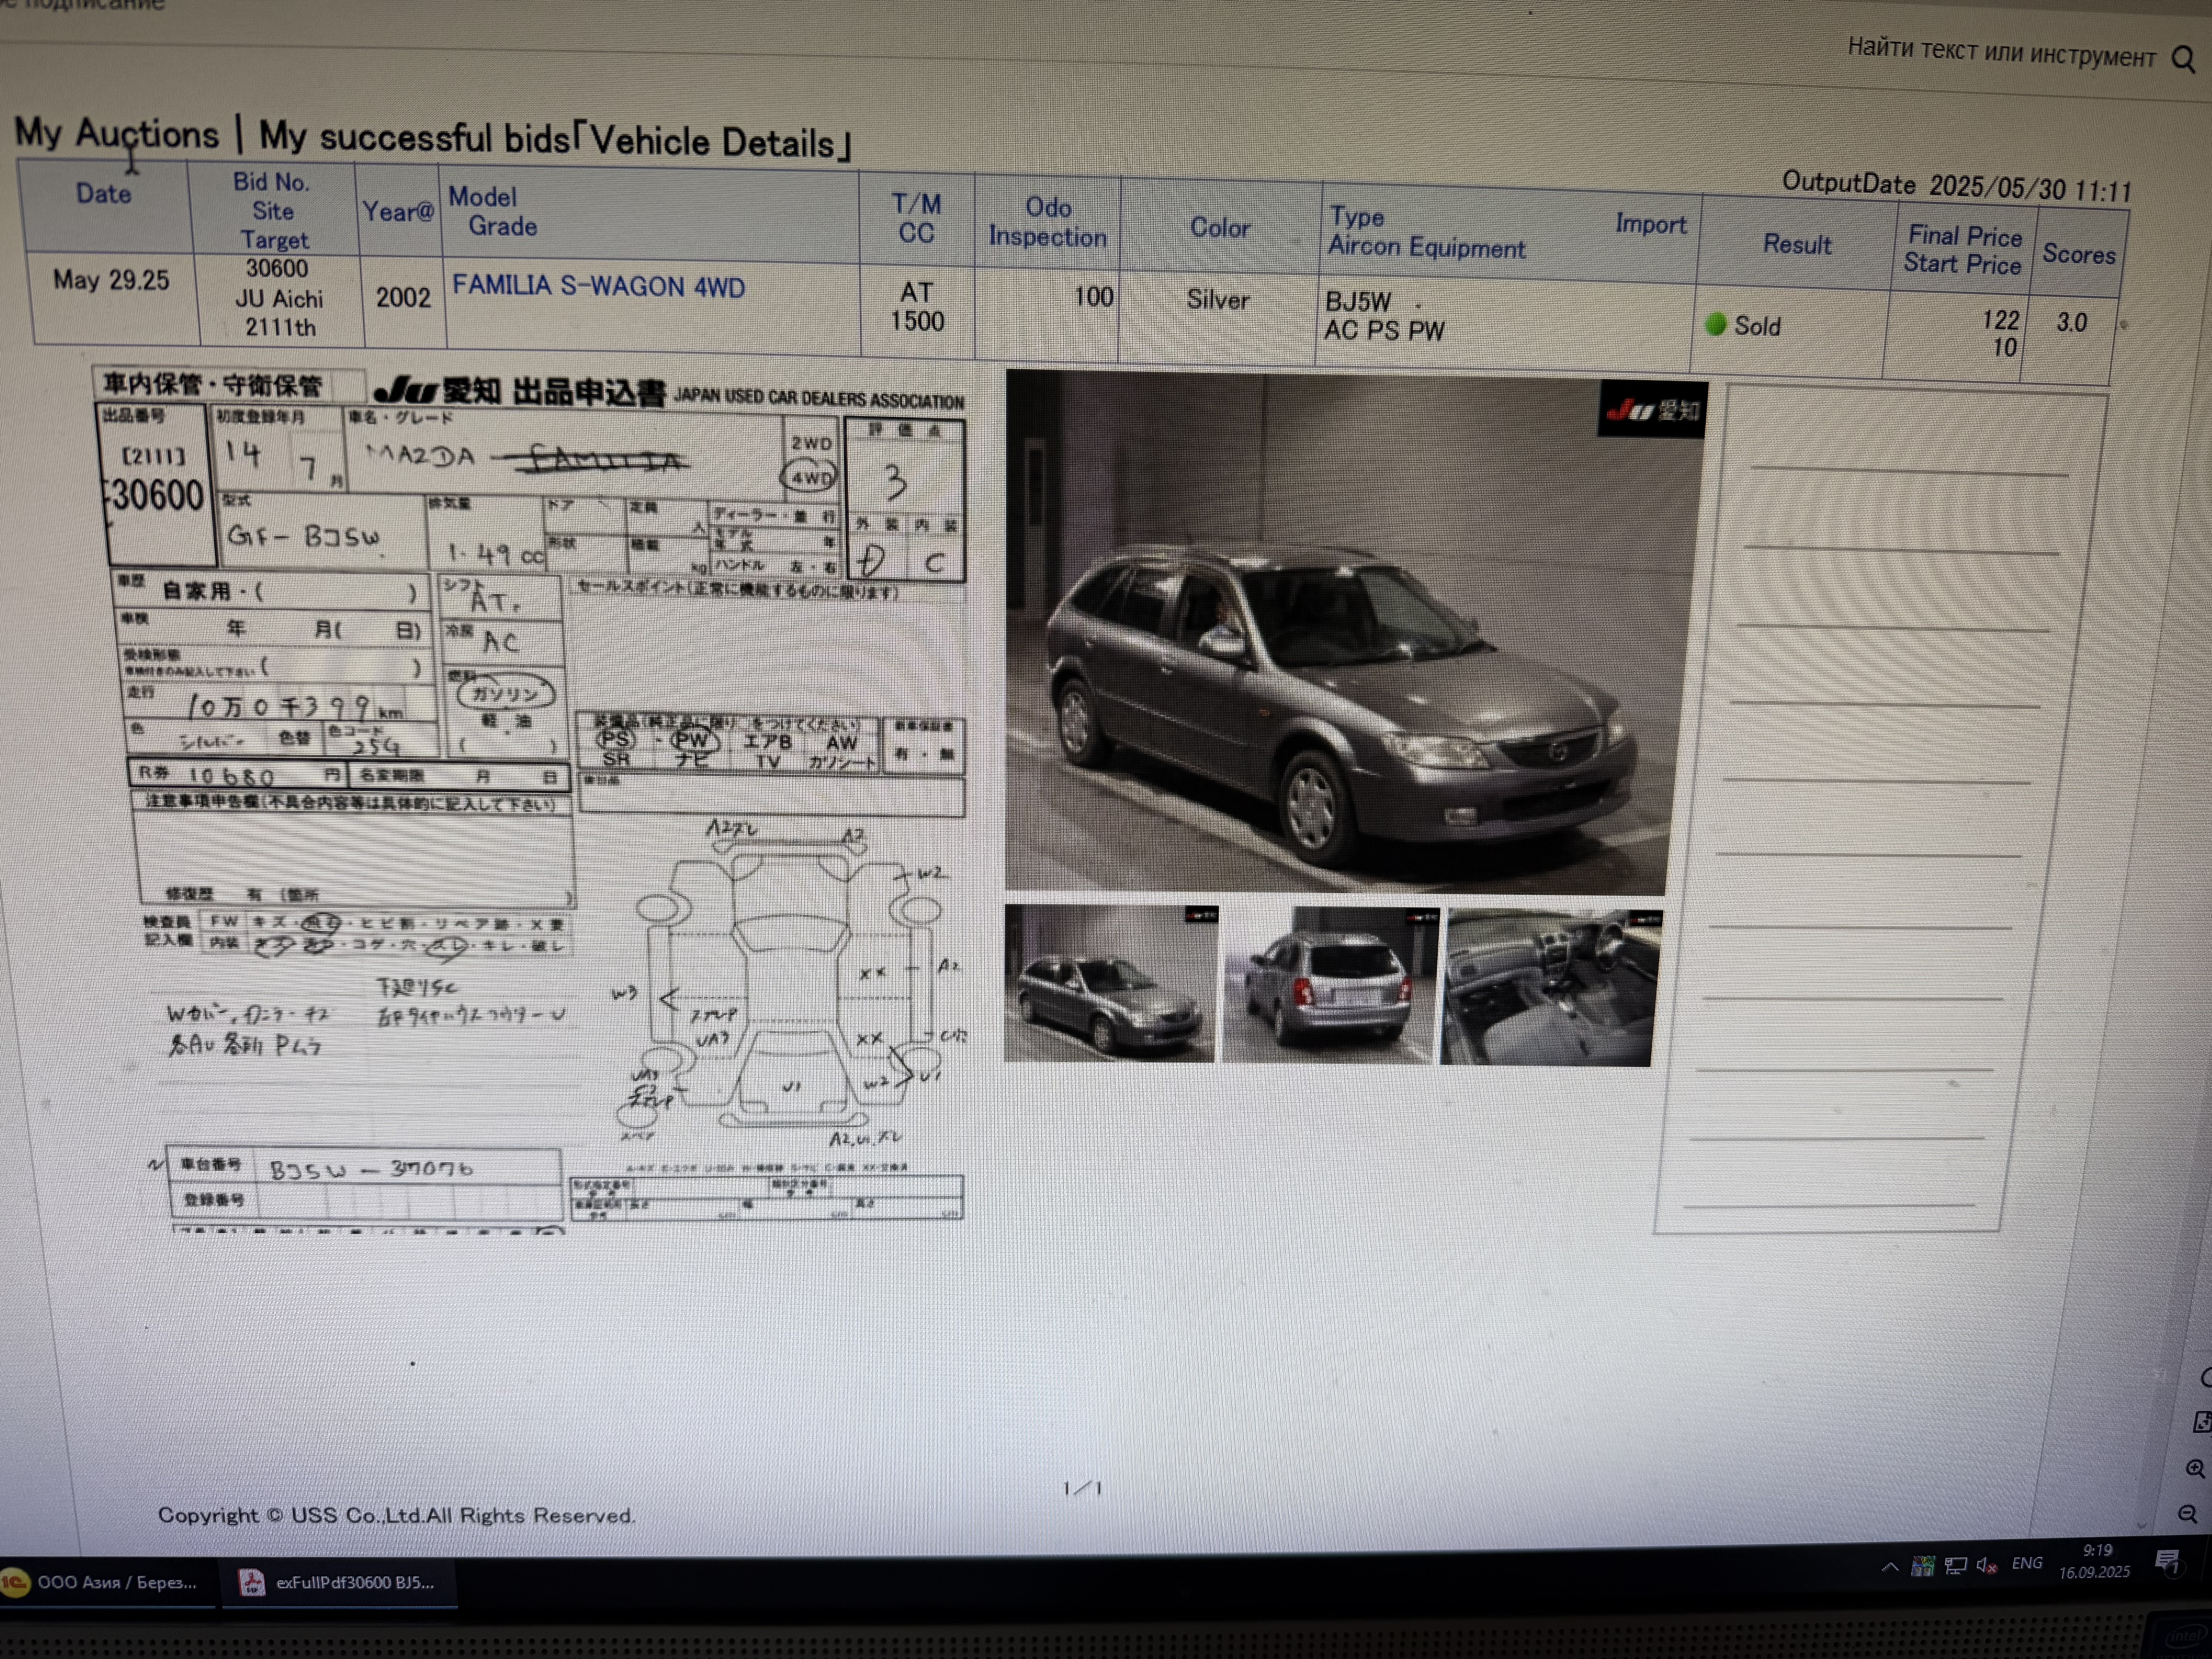This screenshot has width=2212, height=1659.
Task: Open the Windows notification center icon
Action: (x=2167, y=1562)
